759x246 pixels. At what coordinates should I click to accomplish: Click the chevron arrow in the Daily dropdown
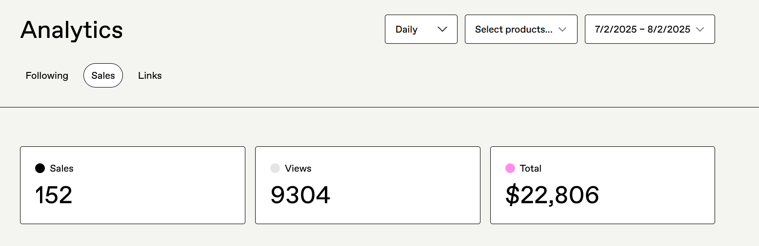442,29
